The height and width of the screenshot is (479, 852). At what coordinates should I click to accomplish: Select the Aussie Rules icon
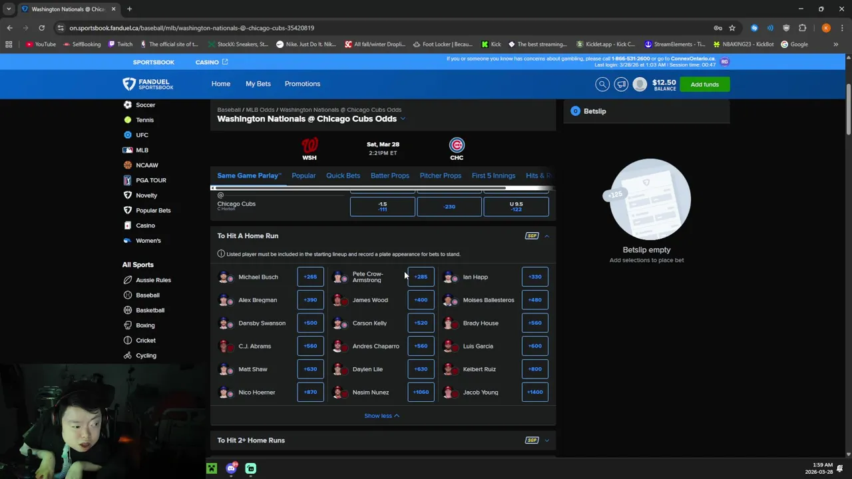click(128, 280)
